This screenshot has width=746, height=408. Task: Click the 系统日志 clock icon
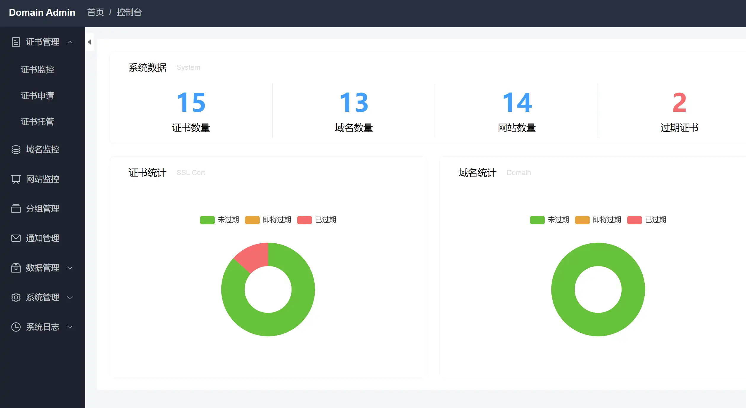[16, 327]
